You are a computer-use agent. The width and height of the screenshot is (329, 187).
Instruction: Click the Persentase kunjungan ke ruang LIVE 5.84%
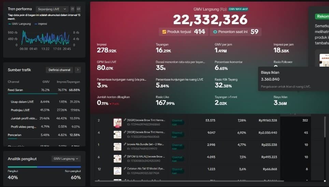180,83
